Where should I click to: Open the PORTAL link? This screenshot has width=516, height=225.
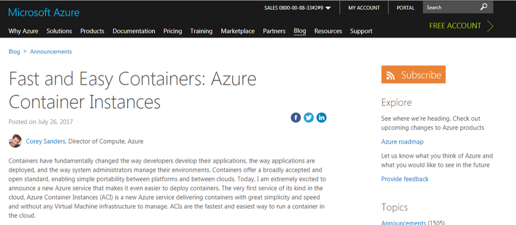point(405,8)
